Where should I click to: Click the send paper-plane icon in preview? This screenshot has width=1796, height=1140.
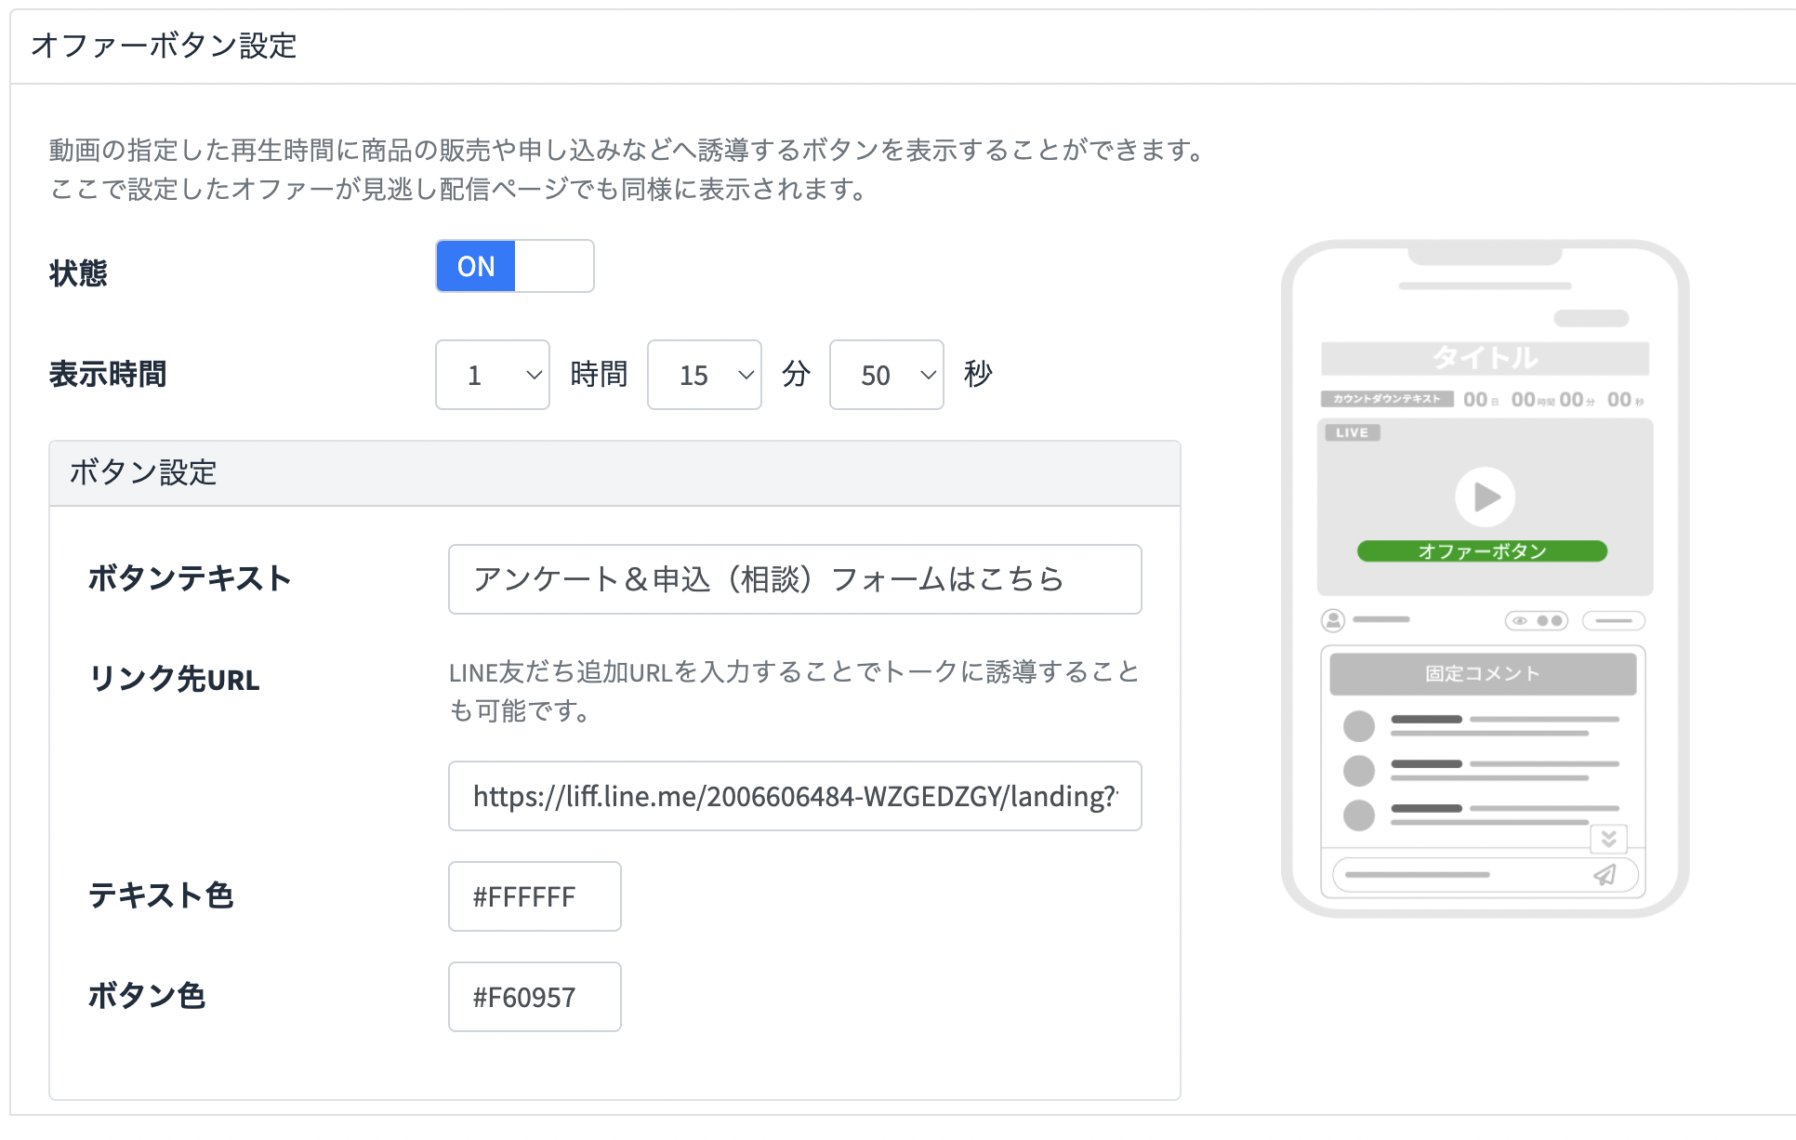(1605, 875)
